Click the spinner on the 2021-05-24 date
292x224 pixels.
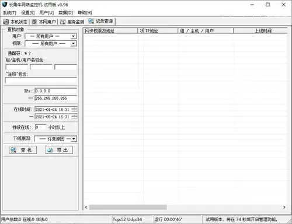tap(74, 117)
